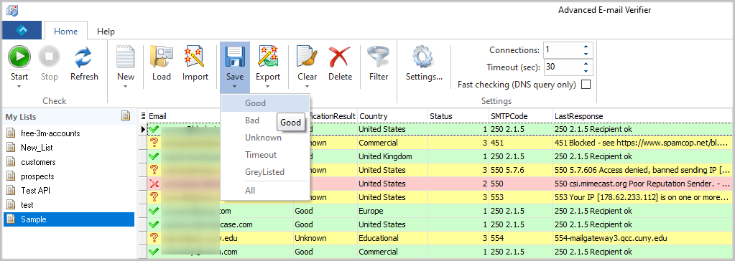The width and height of the screenshot is (735, 261).
Task: Click into the Connections input field
Action: tap(562, 50)
